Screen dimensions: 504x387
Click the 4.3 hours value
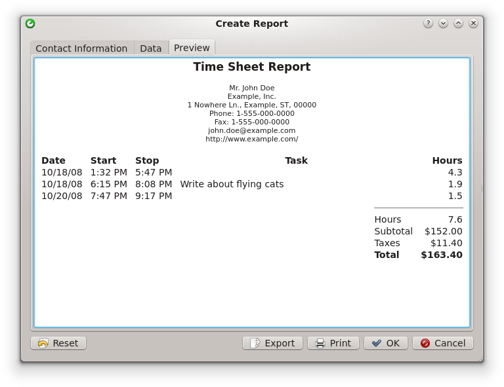(455, 172)
